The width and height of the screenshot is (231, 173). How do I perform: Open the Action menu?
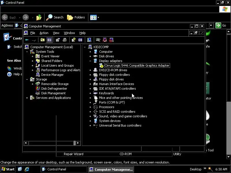point(44,33)
